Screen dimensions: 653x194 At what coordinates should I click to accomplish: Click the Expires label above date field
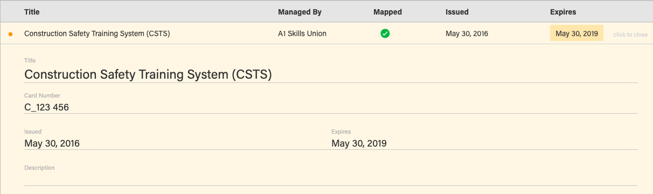pyautogui.click(x=341, y=131)
